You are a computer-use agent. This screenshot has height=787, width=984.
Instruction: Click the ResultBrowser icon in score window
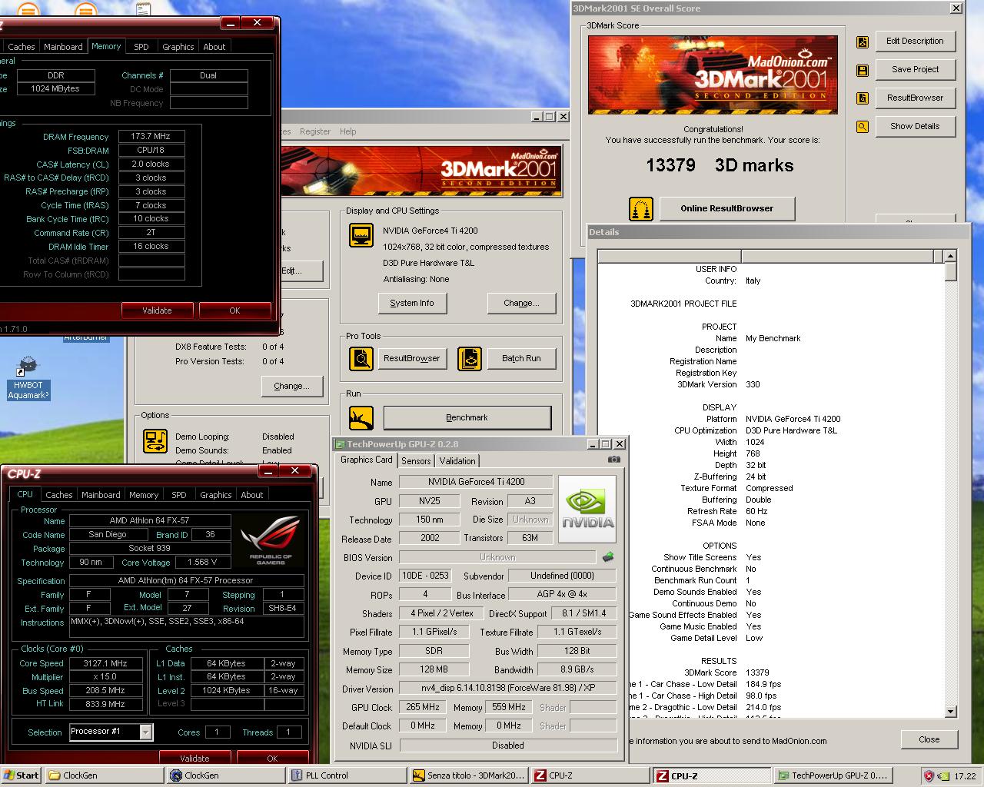coord(863,98)
